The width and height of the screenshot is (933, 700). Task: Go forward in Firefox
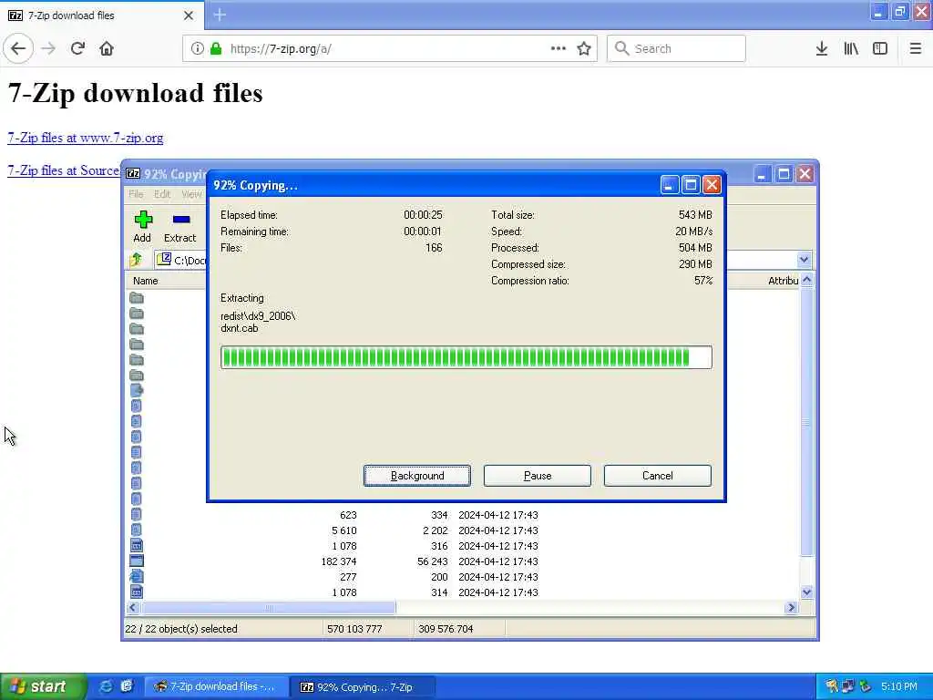[x=48, y=48]
